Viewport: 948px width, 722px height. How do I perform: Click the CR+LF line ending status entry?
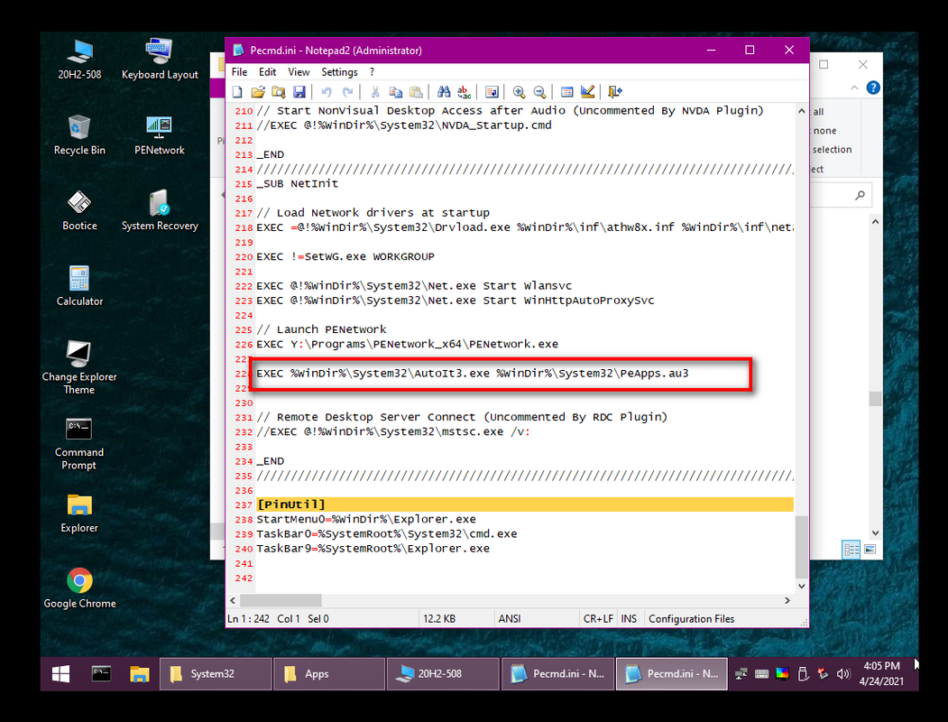pyautogui.click(x=598, y=618)
